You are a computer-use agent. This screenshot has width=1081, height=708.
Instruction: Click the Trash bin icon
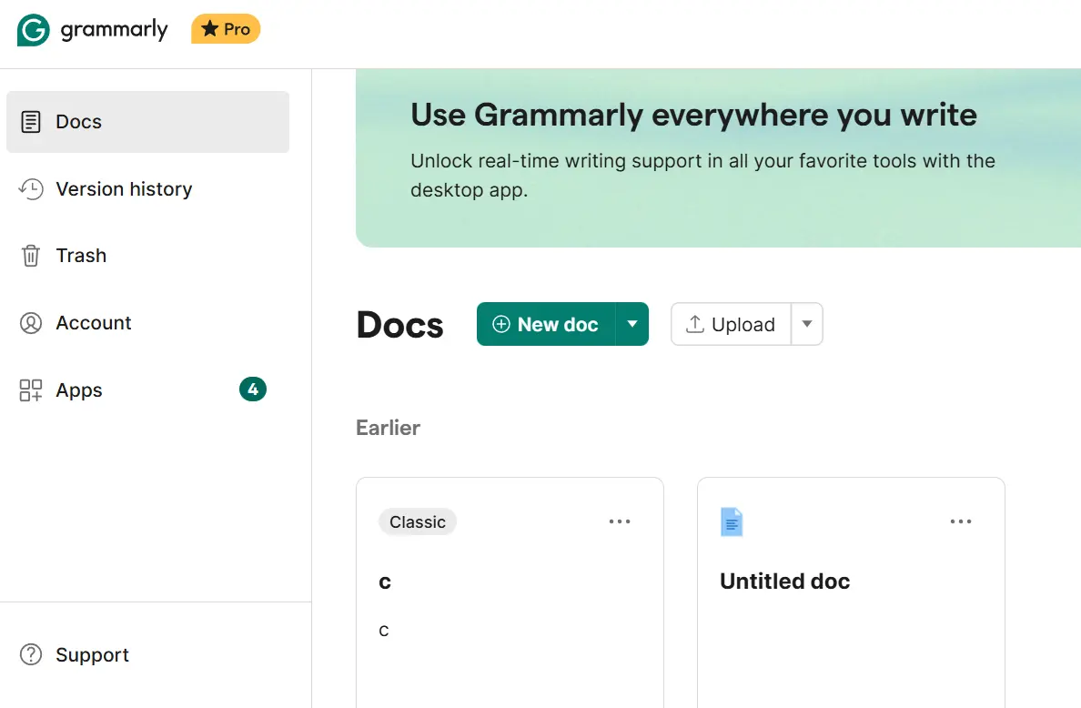(31, 256)
